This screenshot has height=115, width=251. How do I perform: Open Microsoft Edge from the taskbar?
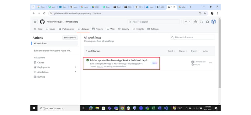pos(91,108)
